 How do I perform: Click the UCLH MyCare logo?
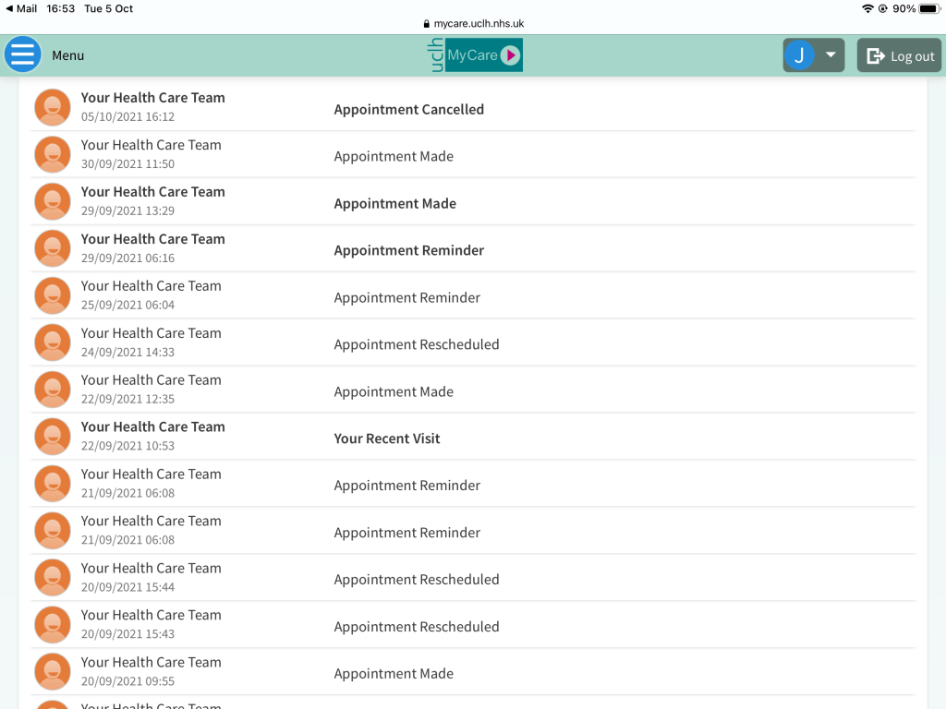(x=473, y=55)
